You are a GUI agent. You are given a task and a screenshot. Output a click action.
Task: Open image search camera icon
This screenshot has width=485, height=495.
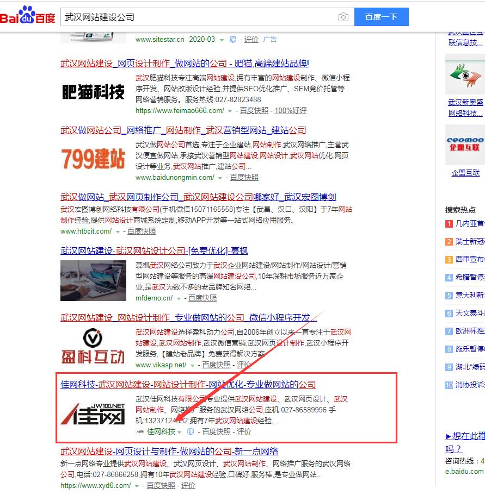tap(343, 17)
